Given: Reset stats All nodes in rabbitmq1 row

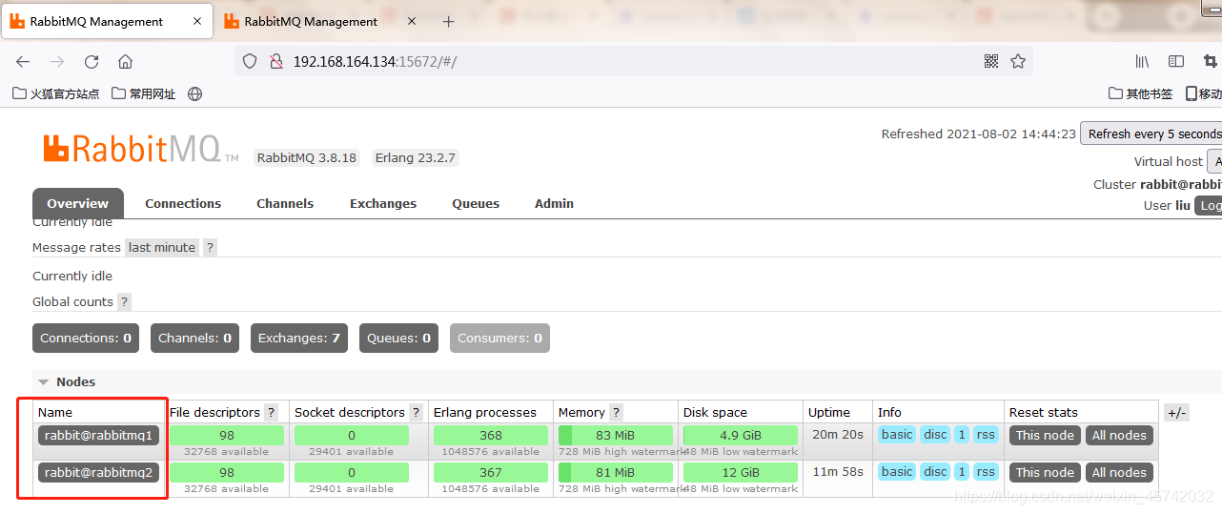Looking at the screenshot, I should click(1119, 435).
